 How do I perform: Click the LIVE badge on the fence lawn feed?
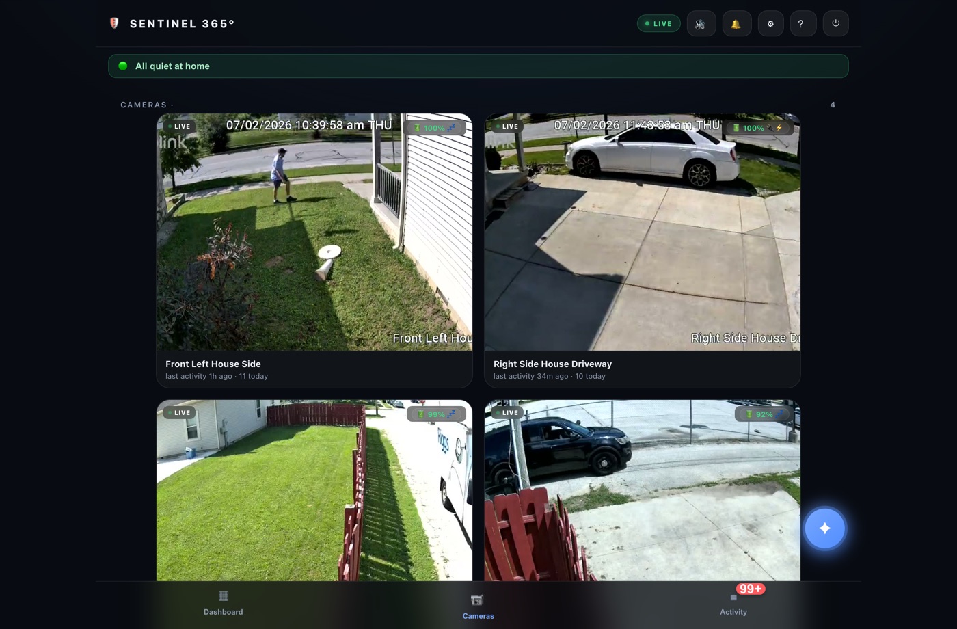point(179,413)
